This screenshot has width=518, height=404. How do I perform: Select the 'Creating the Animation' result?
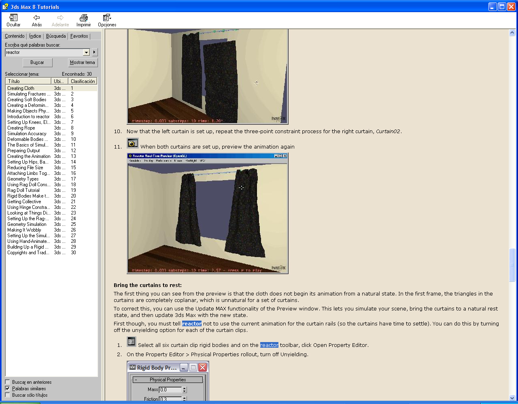(x=29, y=156)
